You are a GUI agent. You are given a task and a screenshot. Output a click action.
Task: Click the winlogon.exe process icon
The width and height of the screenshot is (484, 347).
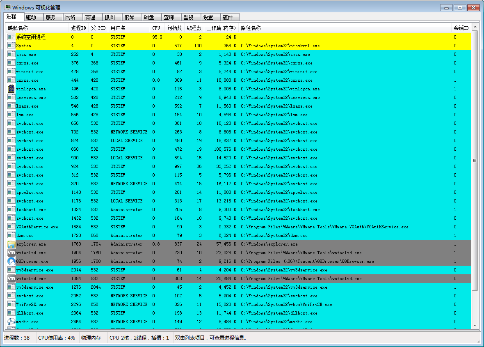pos(11,89)
